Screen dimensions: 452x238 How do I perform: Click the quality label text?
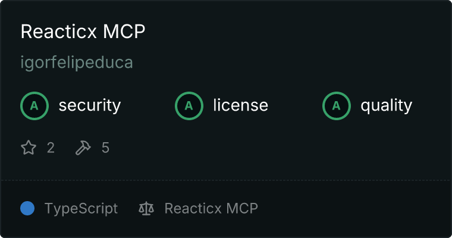click(386, 105)
